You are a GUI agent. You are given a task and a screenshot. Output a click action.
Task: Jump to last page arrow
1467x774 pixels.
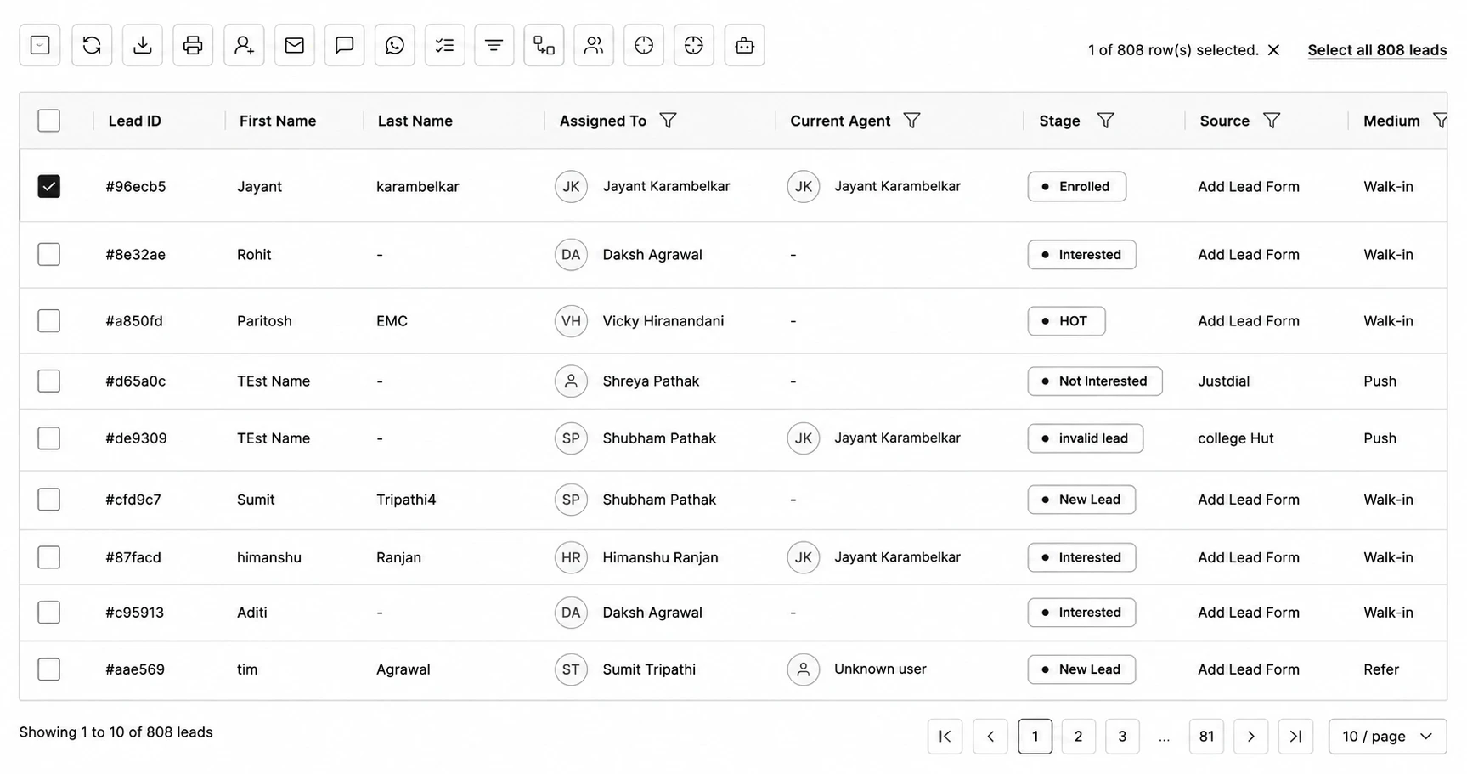(x=1295, y=737)
